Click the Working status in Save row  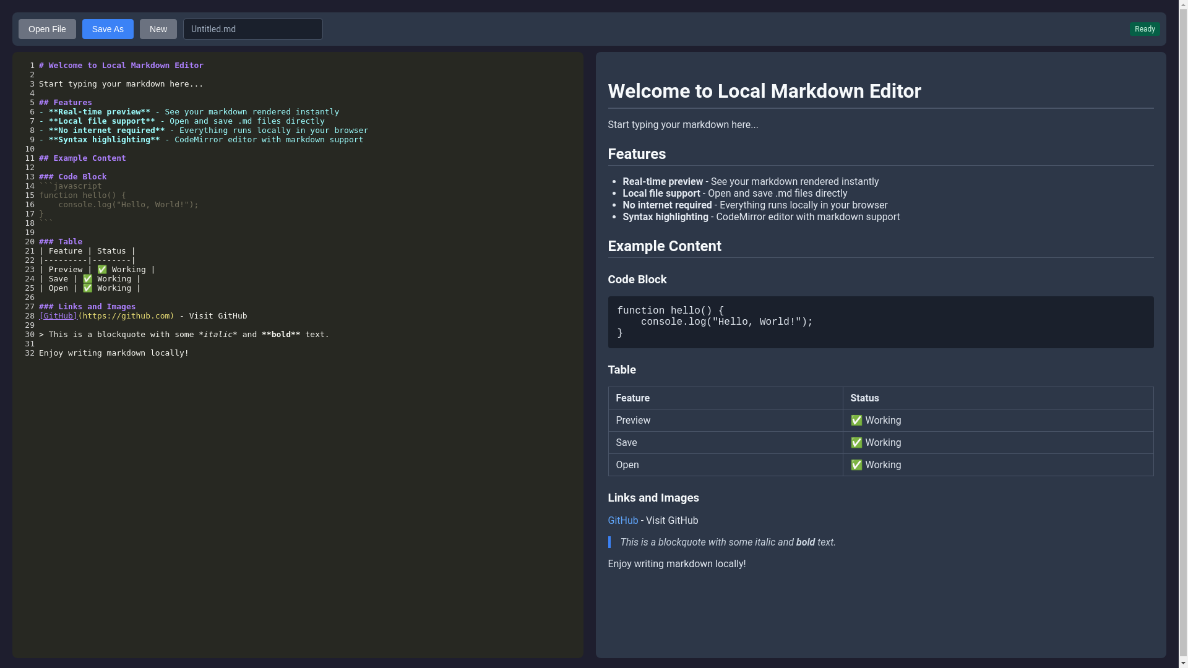[998, 443]
